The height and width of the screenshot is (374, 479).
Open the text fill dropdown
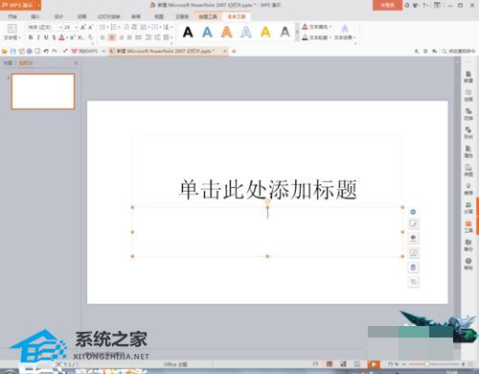tap(317, 27)
